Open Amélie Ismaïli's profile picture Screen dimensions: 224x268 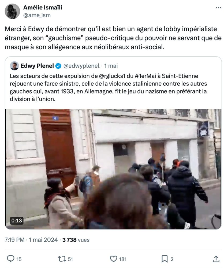coord(12,11)
